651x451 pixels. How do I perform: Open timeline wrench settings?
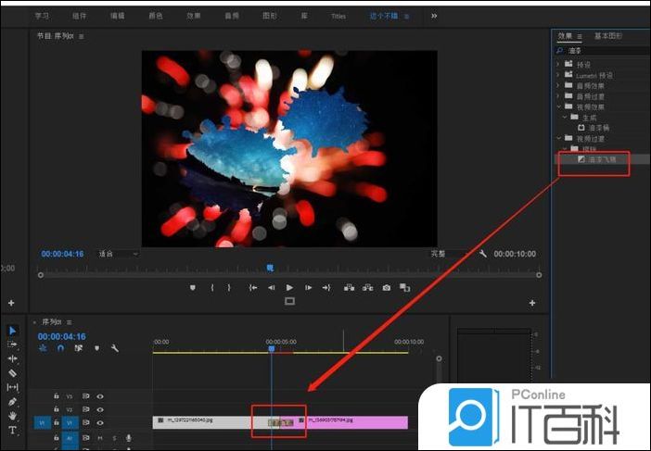pos(115,349)
